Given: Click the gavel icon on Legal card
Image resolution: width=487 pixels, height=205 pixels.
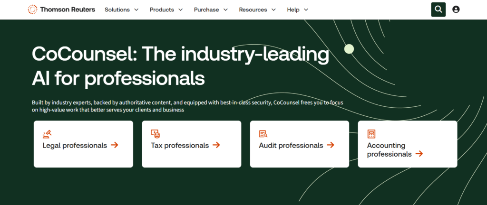Looking at the screenshot, I should pos(47,134).
